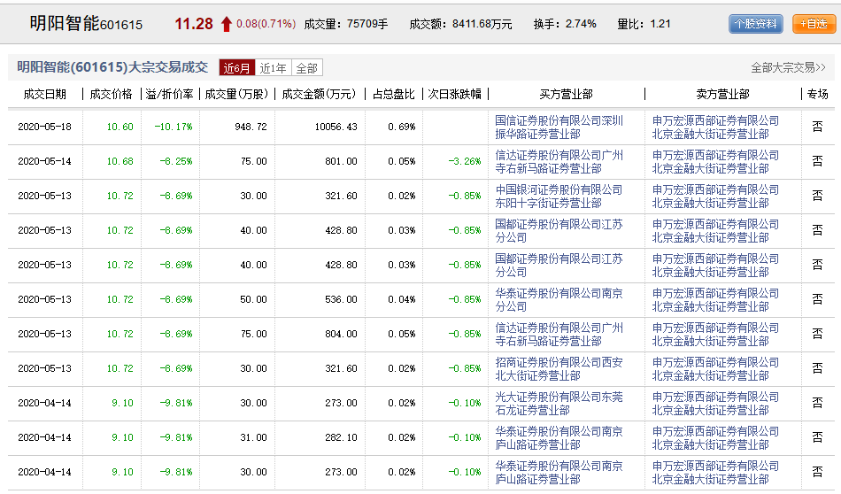Click volume value 31.00
Screen dimensions: 841x494
tap(253, 437)
